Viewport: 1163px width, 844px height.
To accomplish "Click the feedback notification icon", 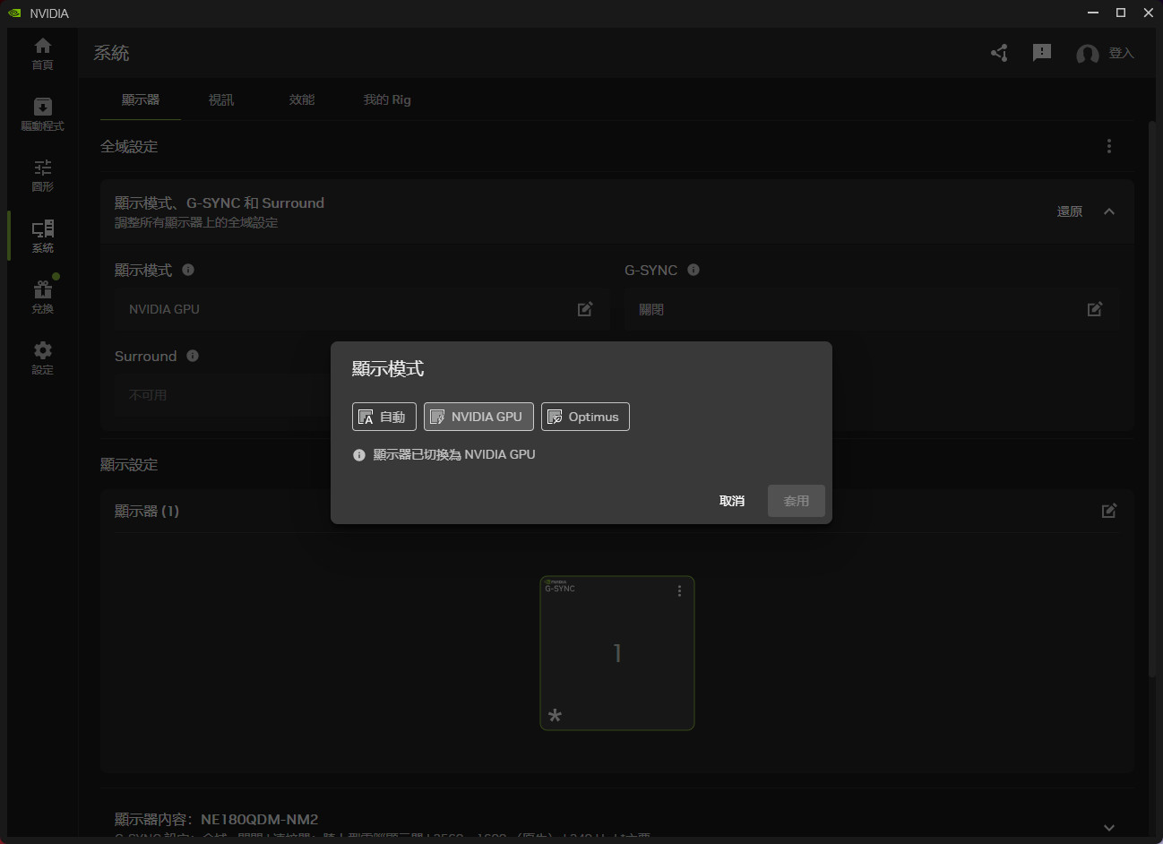I will coord(1041,53).
